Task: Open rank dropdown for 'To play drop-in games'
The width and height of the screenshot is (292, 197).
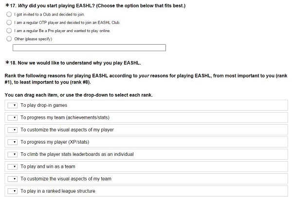Action: (13, 105)
